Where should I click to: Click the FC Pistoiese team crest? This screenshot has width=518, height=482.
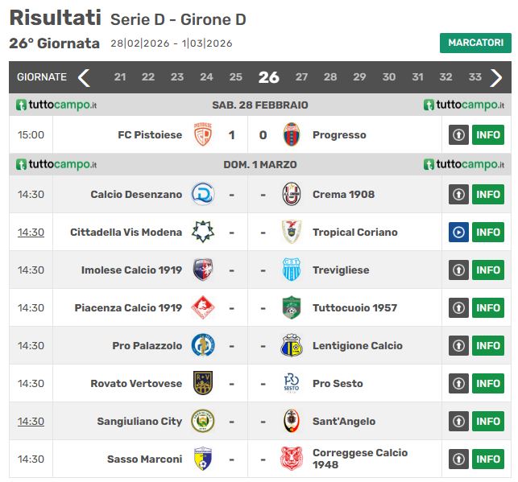[x=203, y=134]
